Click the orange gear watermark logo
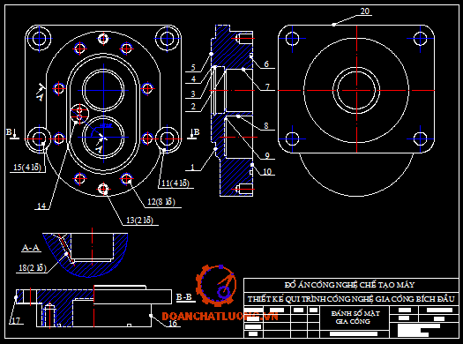 point(216,285)
